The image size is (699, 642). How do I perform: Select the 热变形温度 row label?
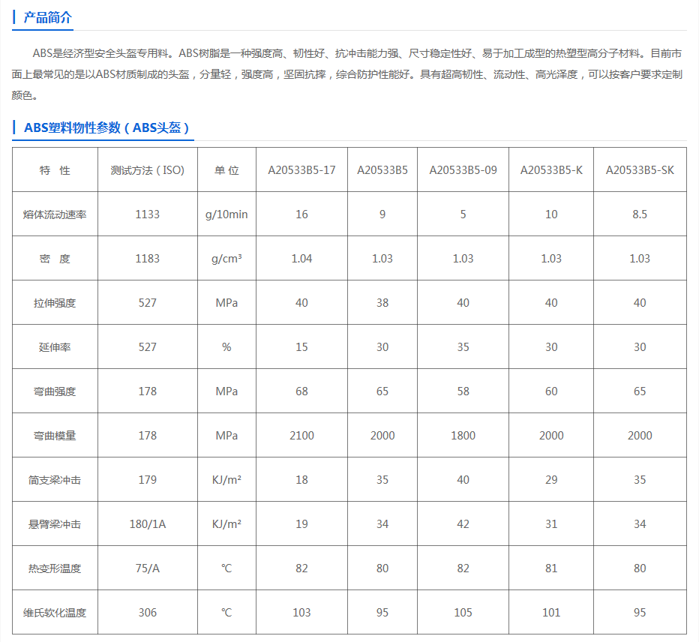(55, 568)
